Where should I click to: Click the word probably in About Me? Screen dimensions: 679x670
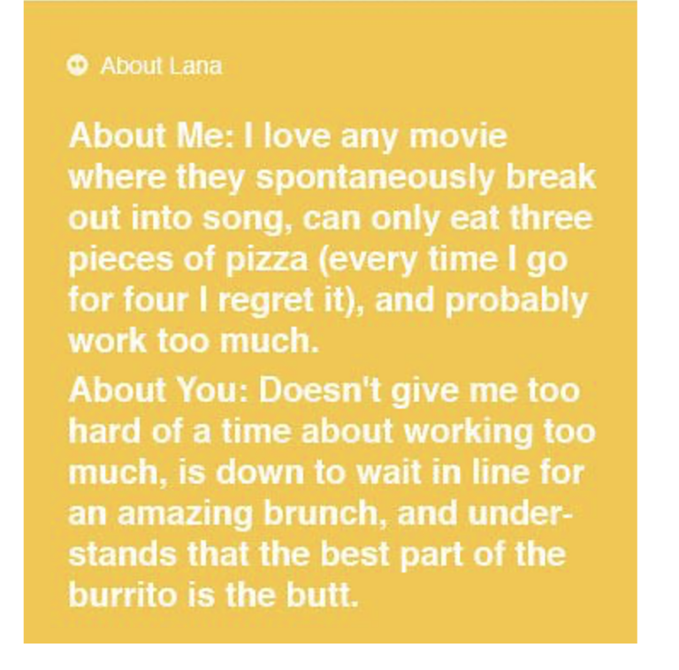[515, 301]
